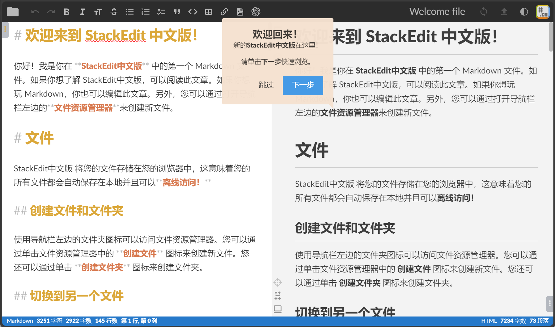The image size is (555, 327).
Task: Redo the last edit
Action: 51,12
